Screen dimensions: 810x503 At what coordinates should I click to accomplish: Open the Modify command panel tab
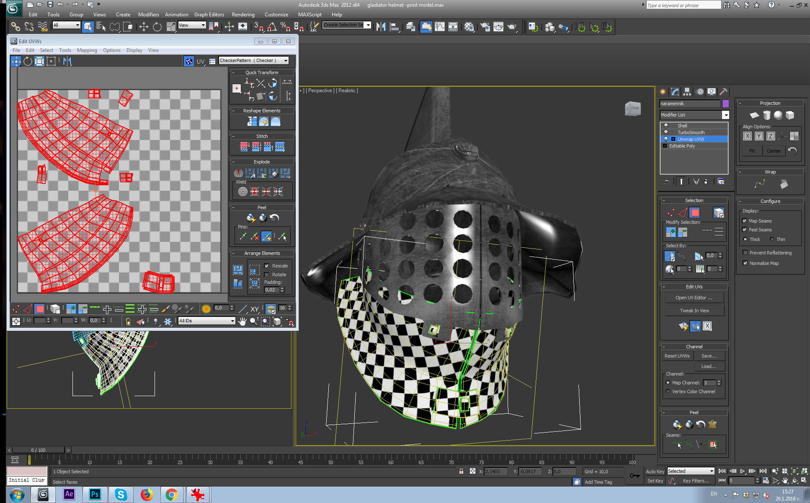(x=675, y=92)
